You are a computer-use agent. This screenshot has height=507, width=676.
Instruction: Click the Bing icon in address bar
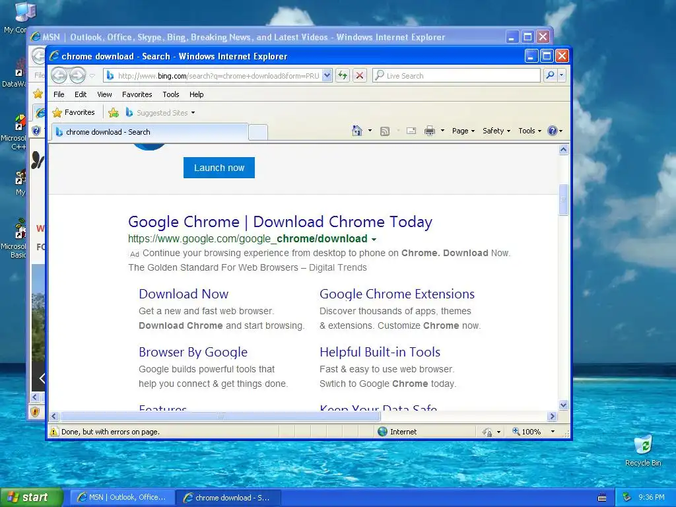coord(110,75)
